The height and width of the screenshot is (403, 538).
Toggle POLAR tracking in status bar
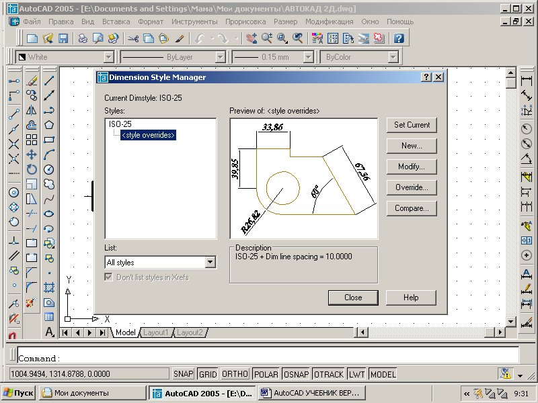coord(266,374)
